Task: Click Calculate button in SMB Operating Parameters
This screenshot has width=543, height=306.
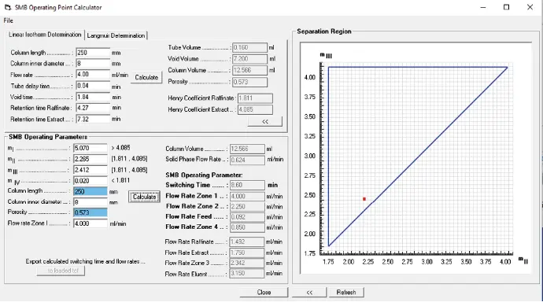Action: (x=144, y=197)
